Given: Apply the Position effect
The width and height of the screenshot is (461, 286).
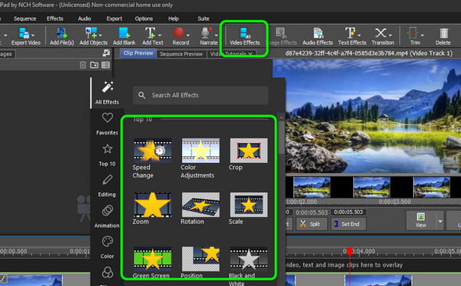Looking at the screenshot, I should 201,262.
